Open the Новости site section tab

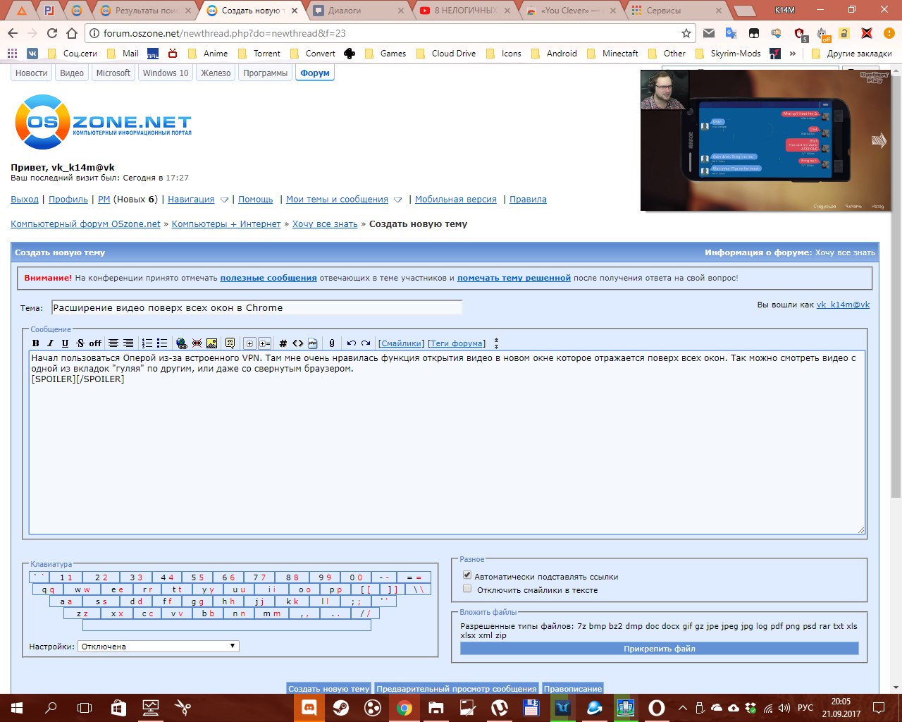31,73
